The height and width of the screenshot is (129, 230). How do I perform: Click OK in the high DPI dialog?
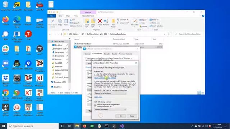tap(121, 116)
